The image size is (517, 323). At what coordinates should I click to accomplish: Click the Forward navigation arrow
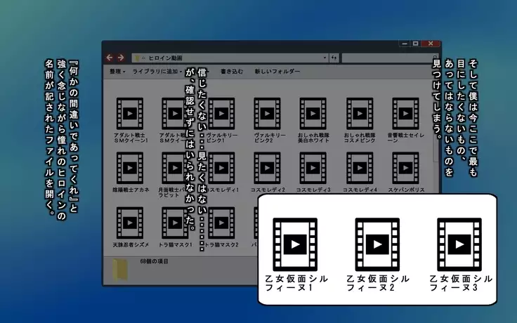(x=121, y=58)
